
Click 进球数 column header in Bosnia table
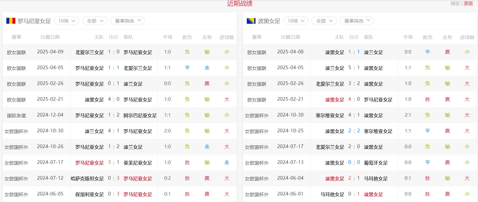[467, 37]
